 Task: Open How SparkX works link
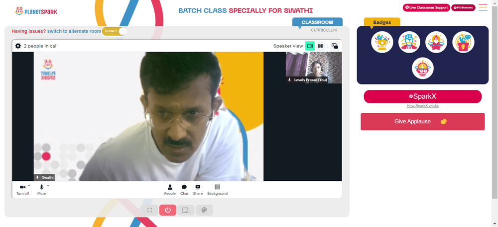point(423,106)
